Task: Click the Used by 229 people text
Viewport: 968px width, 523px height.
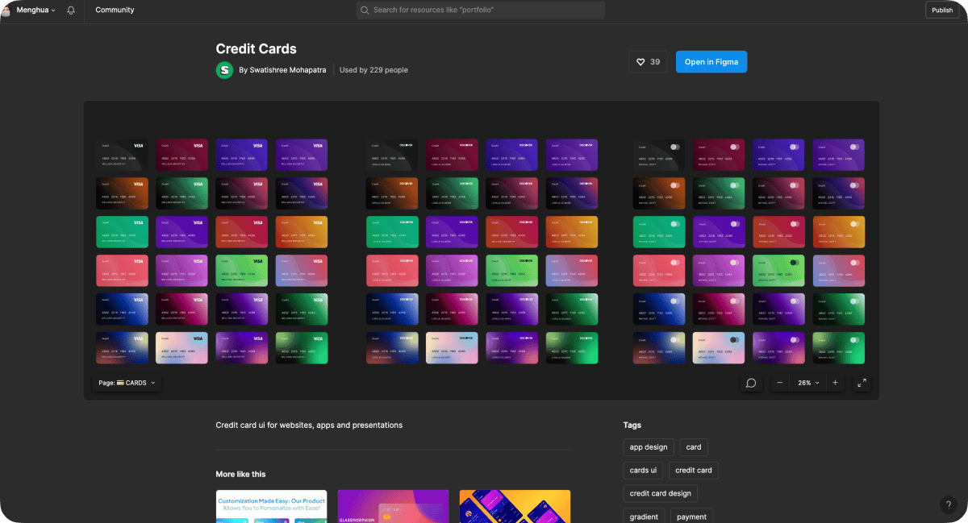Action: 373,70
